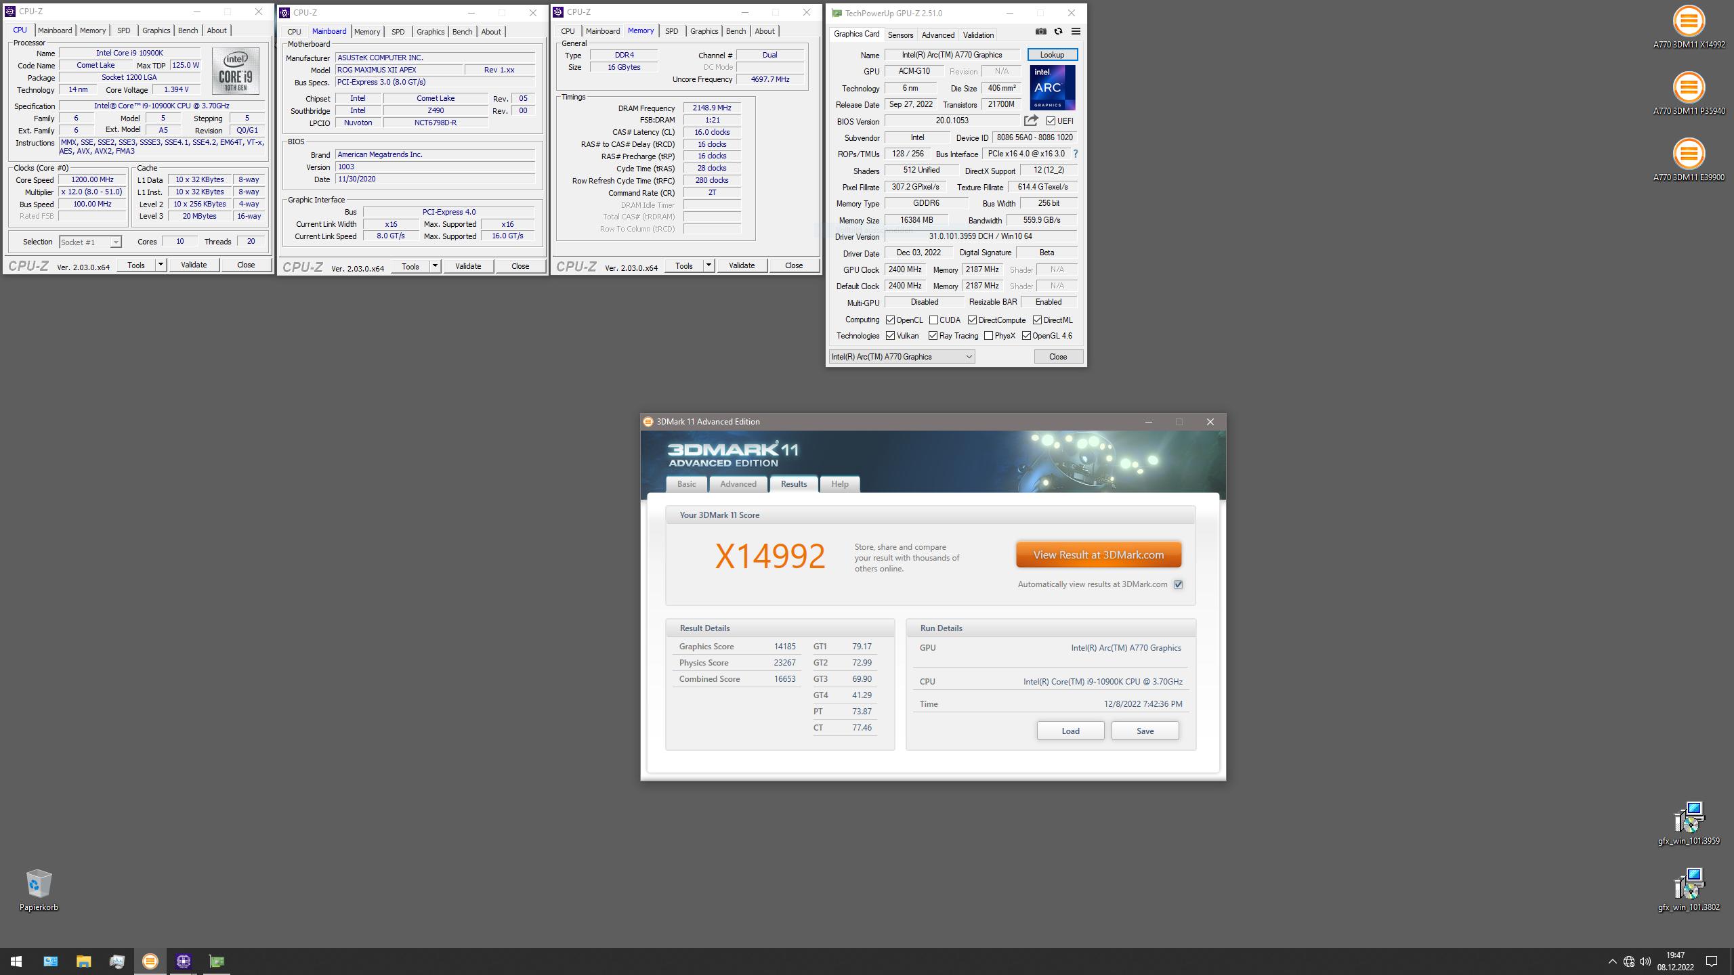Click GPU-Z refresh icon
This screenshot has height=975, width=1734.
[x=1058, y=31]
